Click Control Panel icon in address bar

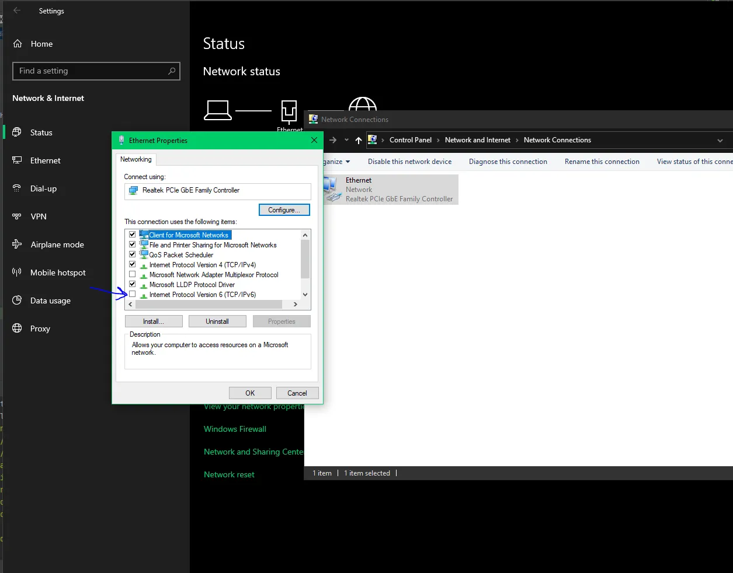coord(372,139)
